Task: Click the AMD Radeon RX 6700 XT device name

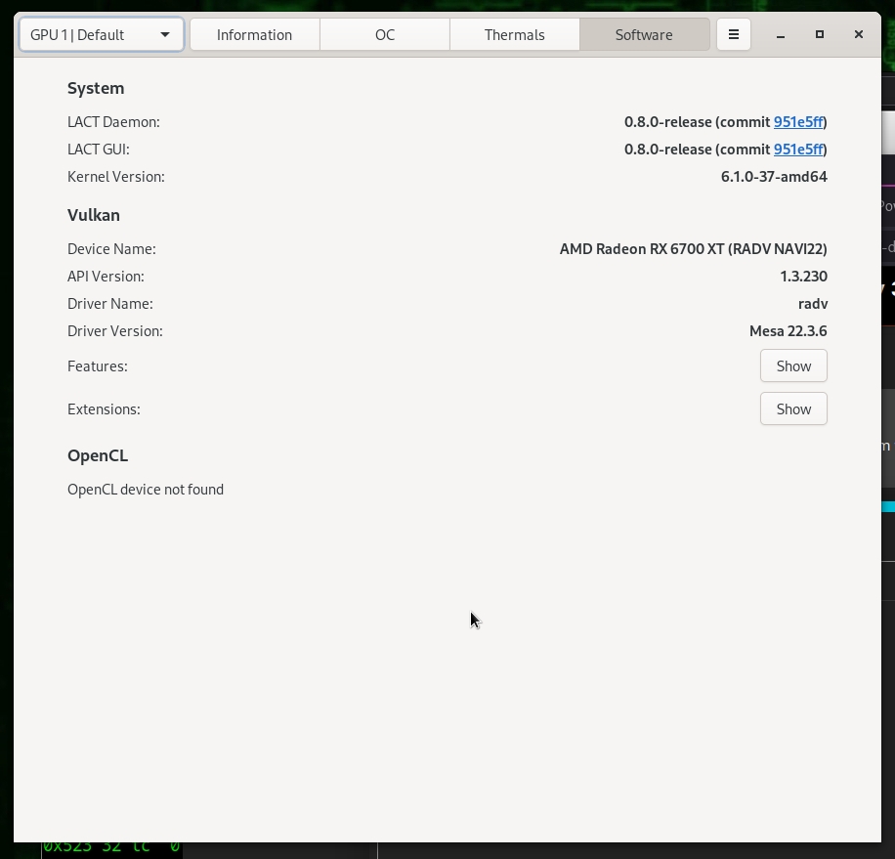Action: pyautogui.click(x=693, y=249)
